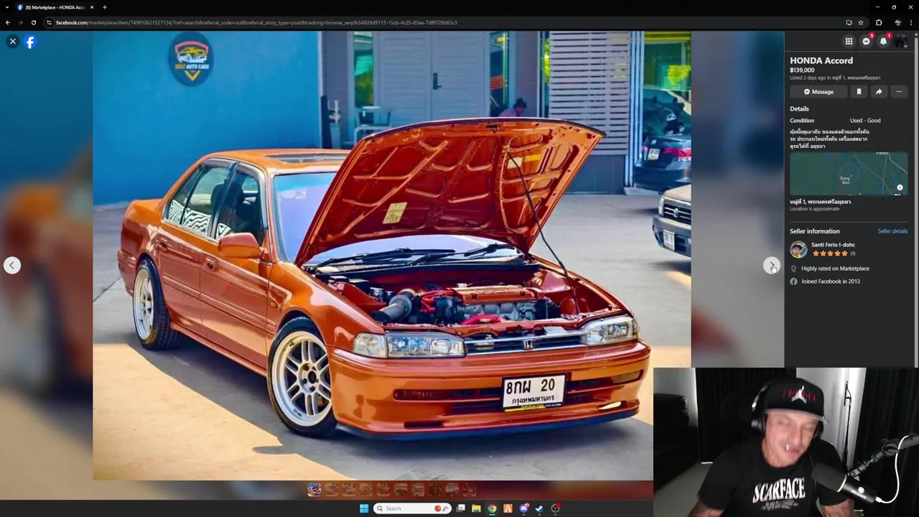Image resolution: width=919 pixels, height=517 pixels.
Task: Click the HONDA Accord listing title
Action: point(821,61)
